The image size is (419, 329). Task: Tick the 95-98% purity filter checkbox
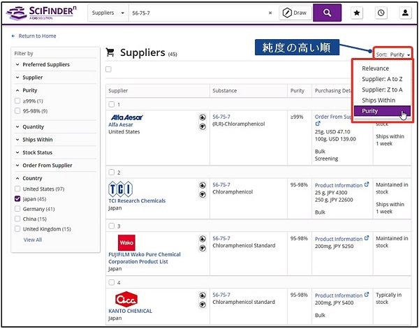pos(17,110)
